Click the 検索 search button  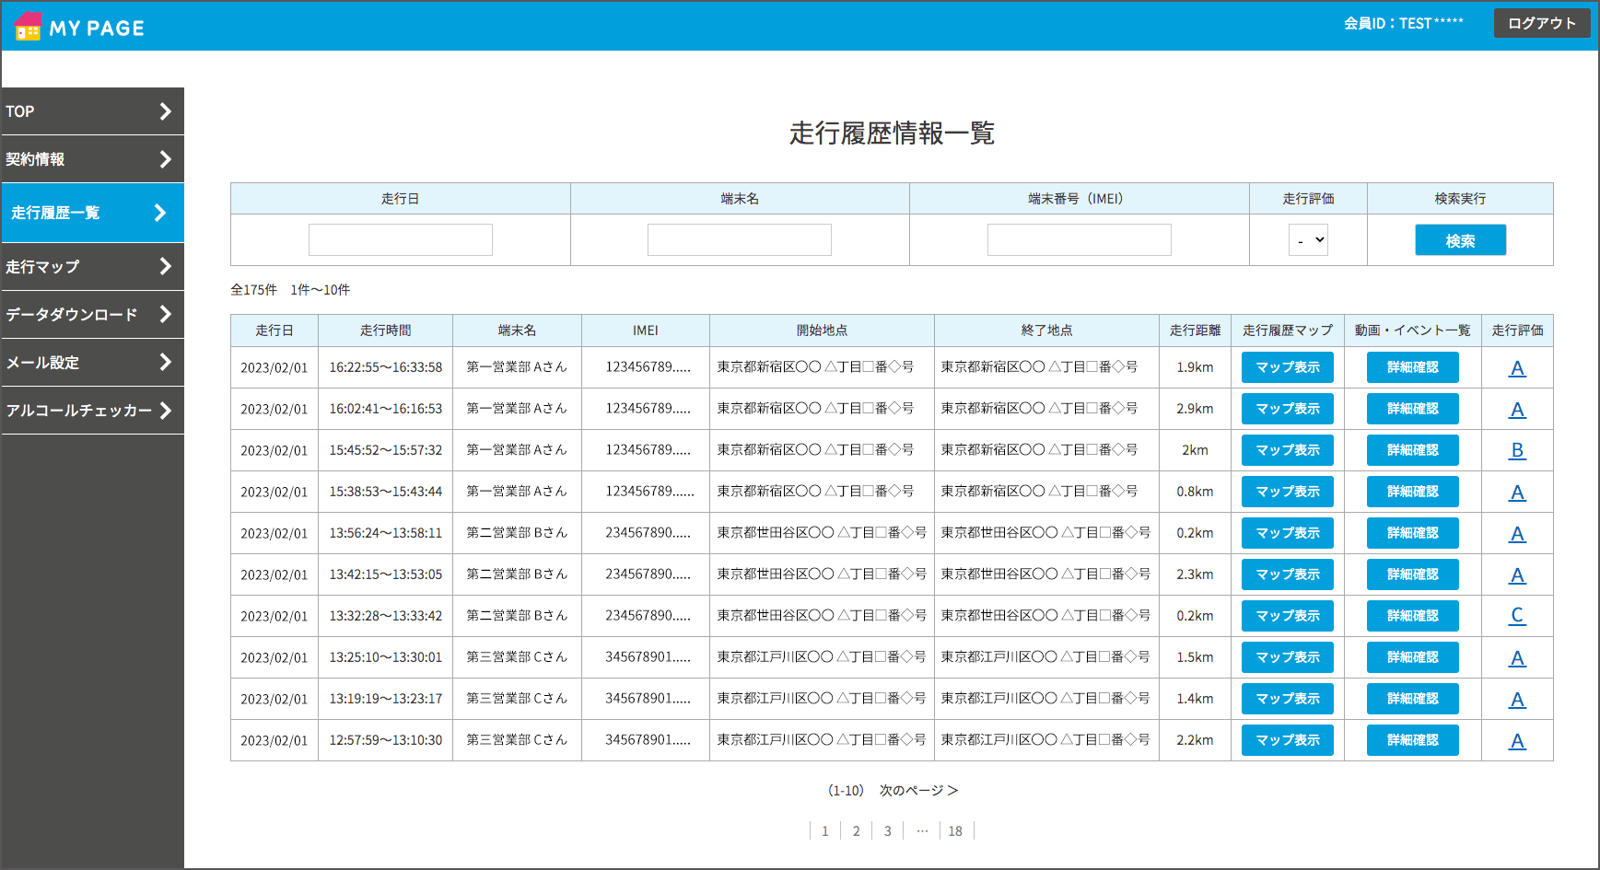[1460, 239]
